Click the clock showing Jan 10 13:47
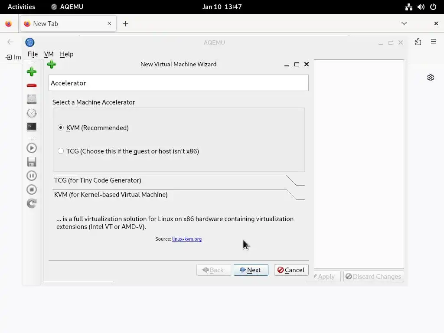The height and width of the screenshot is (333, 444). point(222,7)
